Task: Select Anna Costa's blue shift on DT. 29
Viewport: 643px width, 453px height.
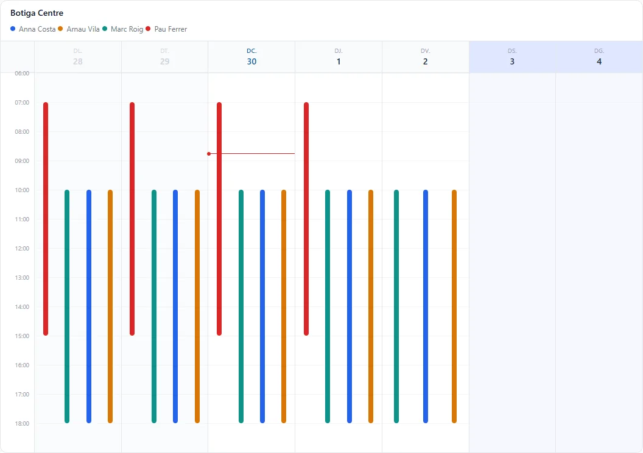Action: tap(175, 306)
